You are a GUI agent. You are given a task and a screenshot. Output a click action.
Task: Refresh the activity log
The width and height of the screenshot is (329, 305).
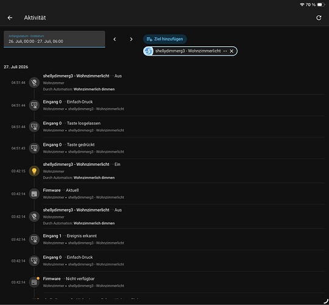click(319, 18)
